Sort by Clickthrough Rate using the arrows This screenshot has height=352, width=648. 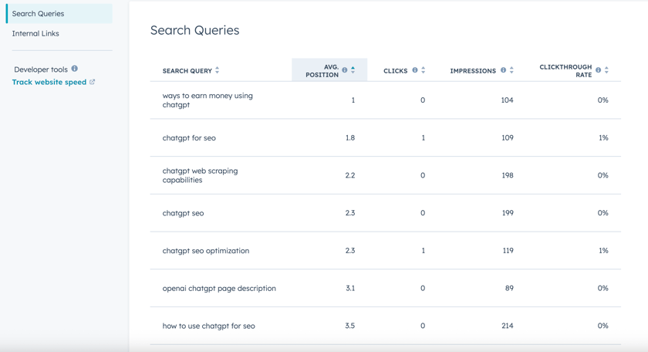[x=606, y=70]
